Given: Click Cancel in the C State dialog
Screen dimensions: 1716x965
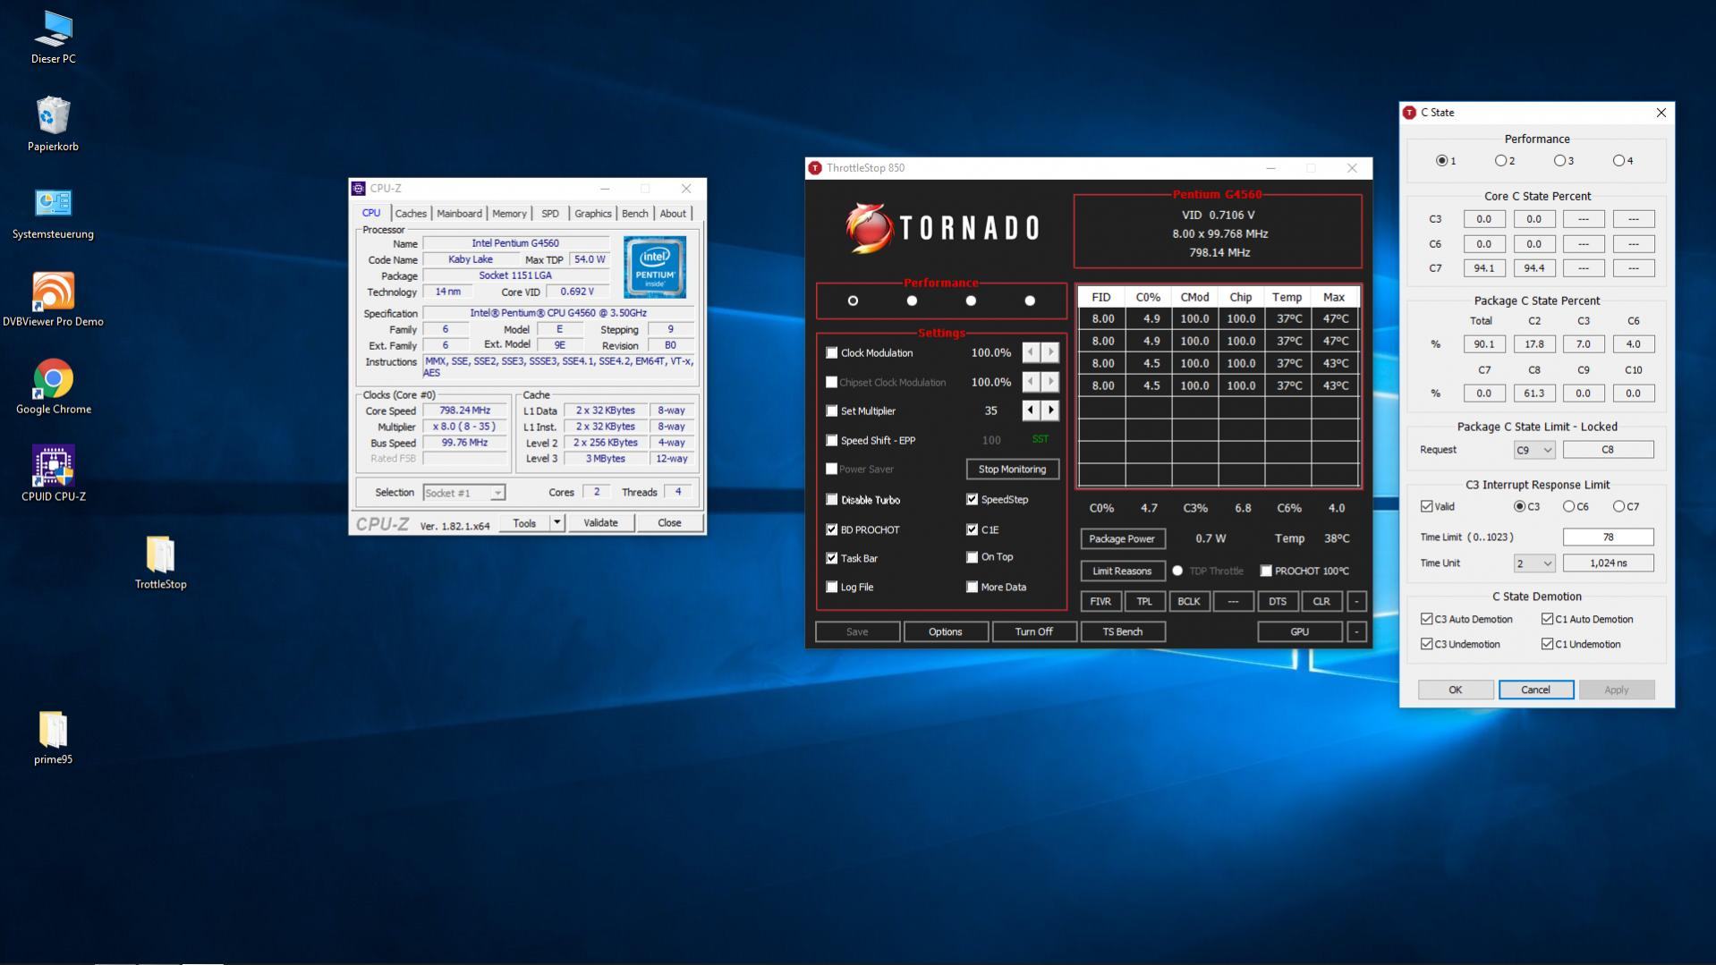Looking at the screenshot, I should 1535,690.
